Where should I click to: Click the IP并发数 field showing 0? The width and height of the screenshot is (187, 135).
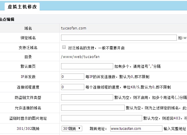(72, 77)
